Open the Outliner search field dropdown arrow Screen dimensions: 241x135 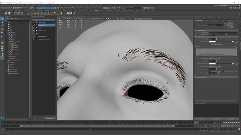[x=29, y=21]
